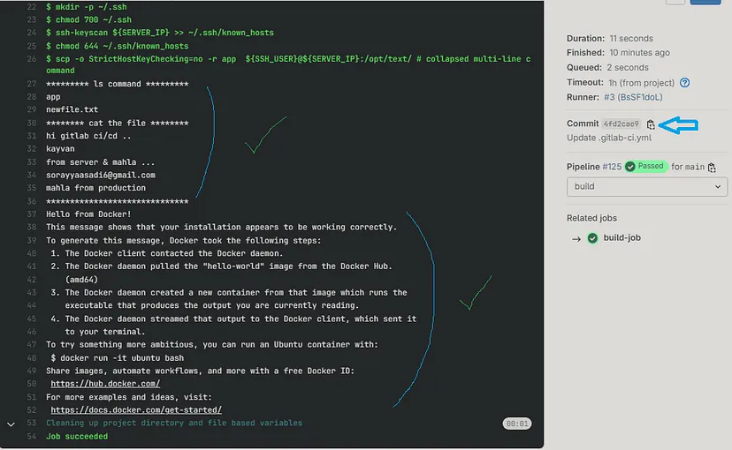The image size is (732, 450).
Task: Follow the https://hub.docker.com/ link
Action: click(105, 384)
